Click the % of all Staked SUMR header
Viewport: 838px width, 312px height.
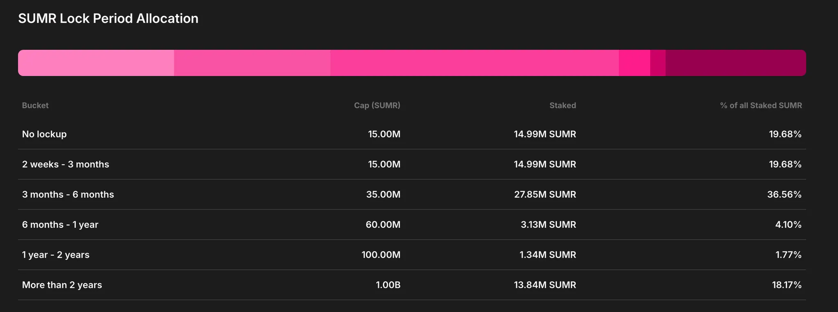tap(760, 105)
